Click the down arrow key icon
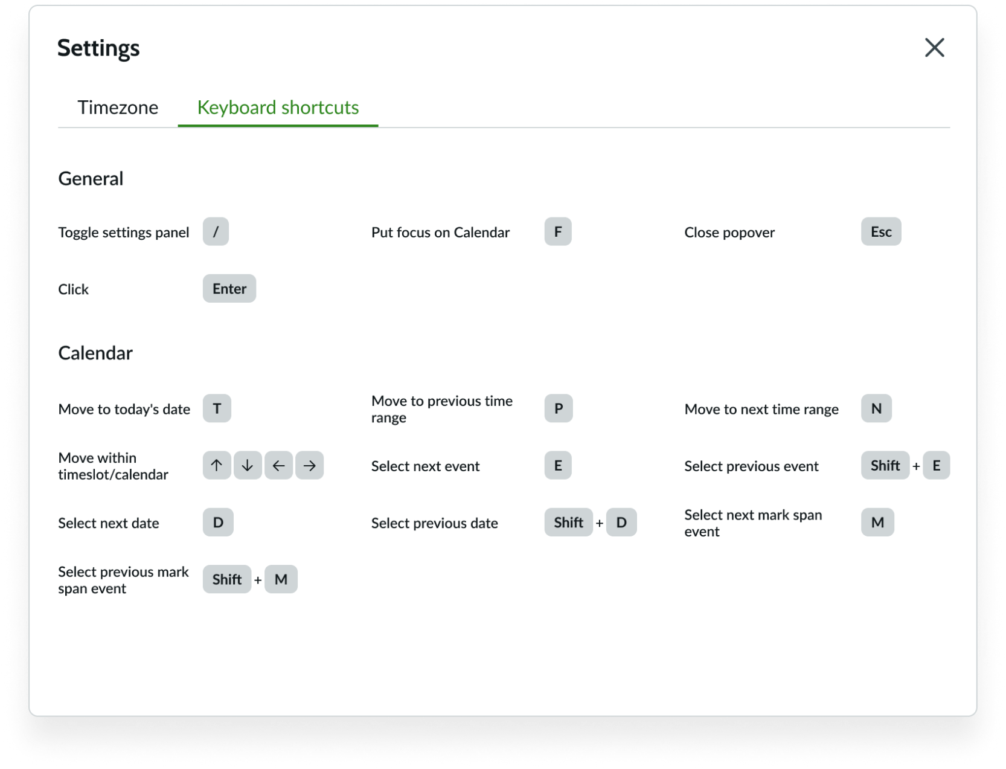1006x769 pixels. 247,465
